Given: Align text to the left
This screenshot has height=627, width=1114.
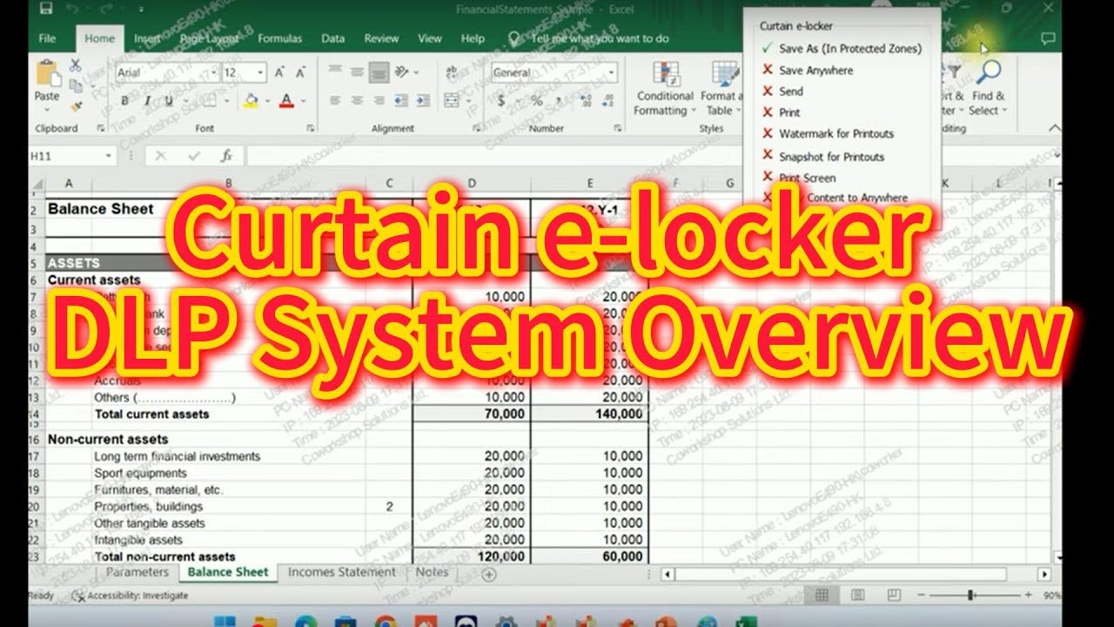Looking at the screenshot, I should 335,101.
